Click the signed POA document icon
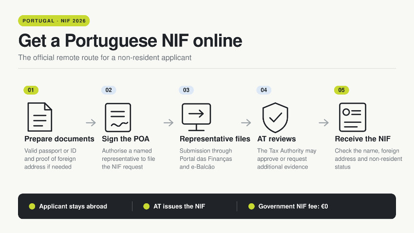The width and height of the screenshot is (414, 233). point(118,117)
